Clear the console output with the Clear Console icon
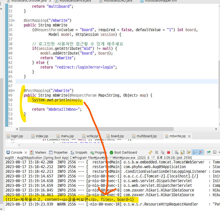 tap(176, 152)
